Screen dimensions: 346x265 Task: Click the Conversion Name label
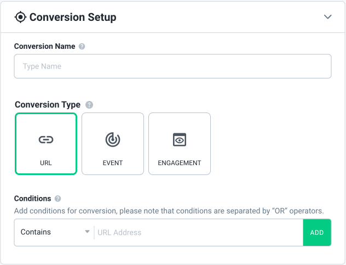click(x=45, y=46)
